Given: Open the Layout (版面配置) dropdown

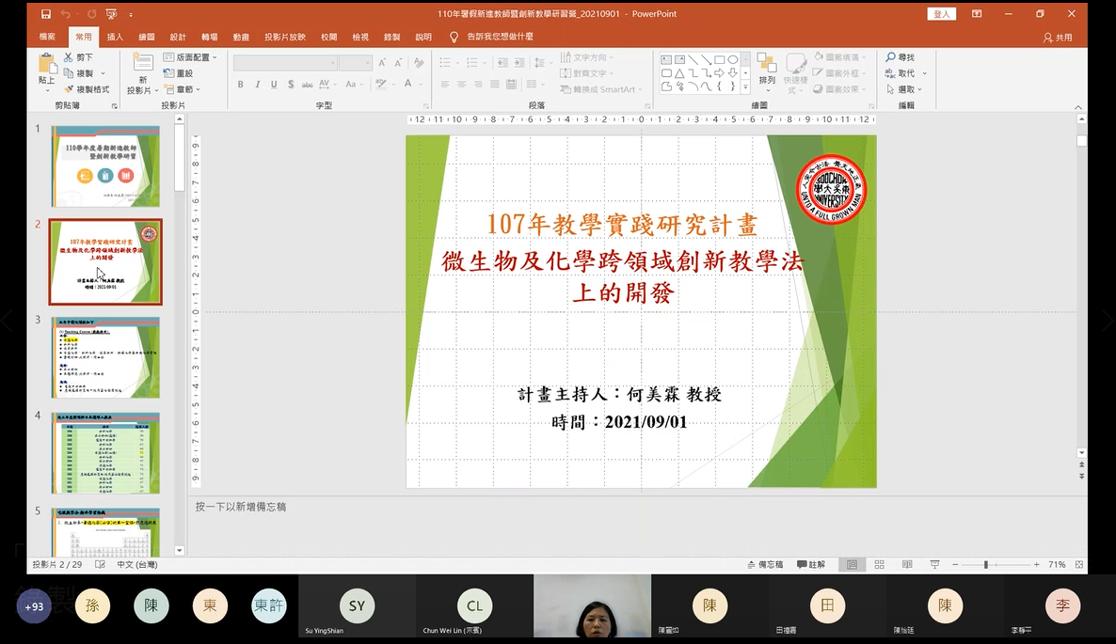Looking at the screenshot, I should (x=191, y=57).
